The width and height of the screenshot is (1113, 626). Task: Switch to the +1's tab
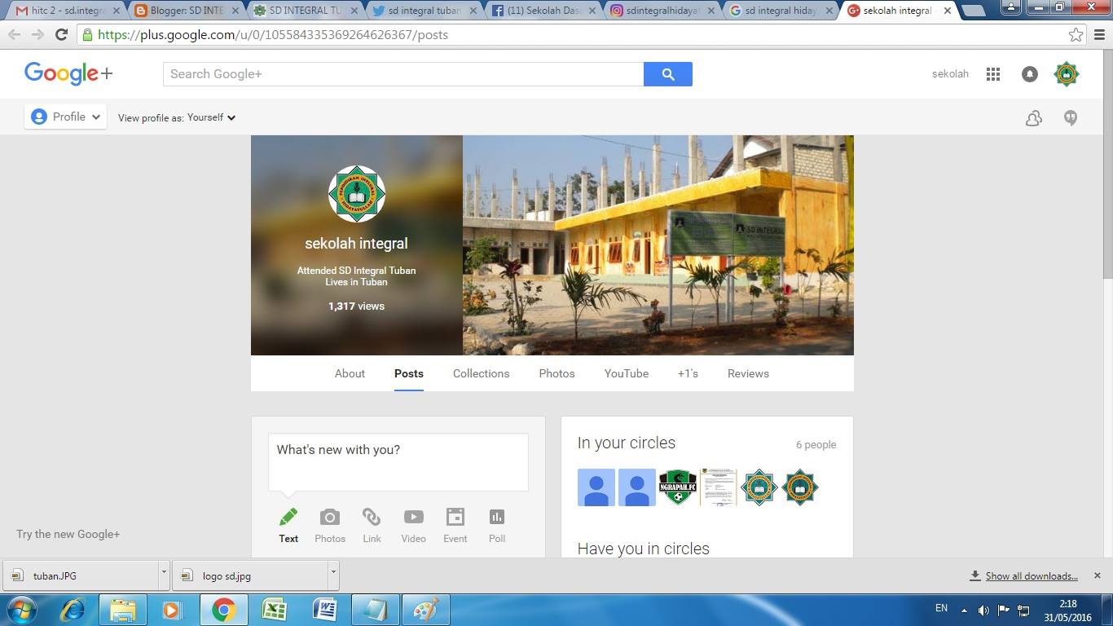pos(688,373)
